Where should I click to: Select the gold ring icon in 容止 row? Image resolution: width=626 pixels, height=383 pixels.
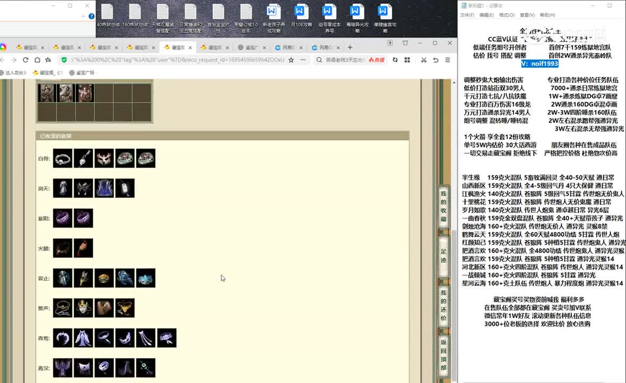click(x=104, y=278)
